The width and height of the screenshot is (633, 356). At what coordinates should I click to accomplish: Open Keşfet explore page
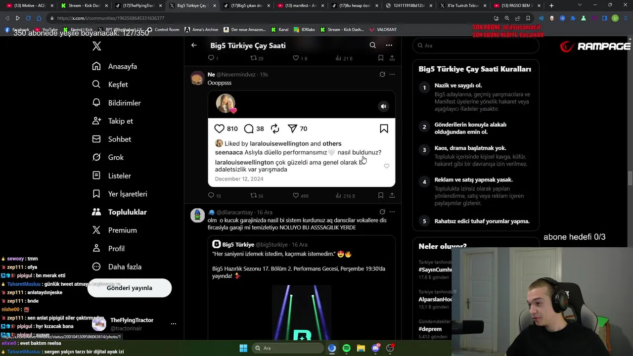[x=110, y=85]
